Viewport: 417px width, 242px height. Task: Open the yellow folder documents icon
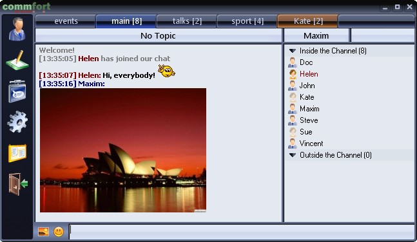pyautogui.click(x=17, y=153)
